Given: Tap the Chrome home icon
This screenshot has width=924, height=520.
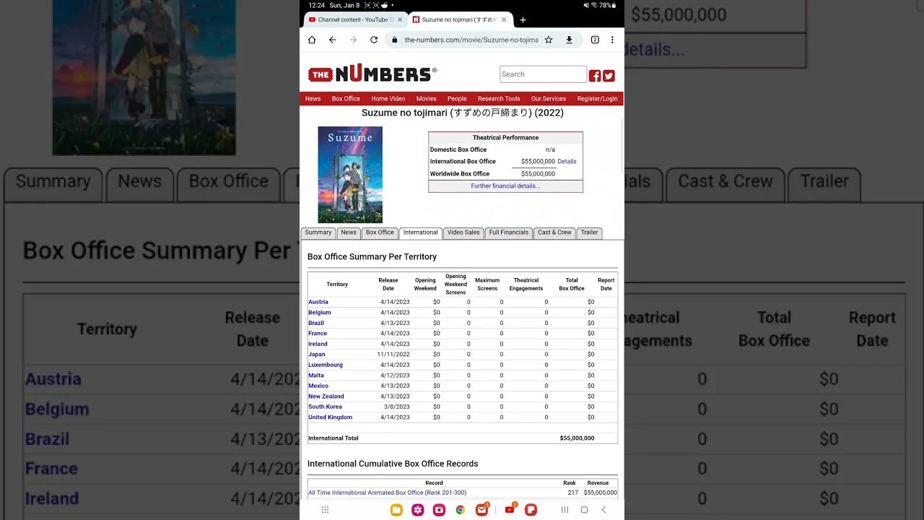Looking at the screenshot, I should point(312,40).
